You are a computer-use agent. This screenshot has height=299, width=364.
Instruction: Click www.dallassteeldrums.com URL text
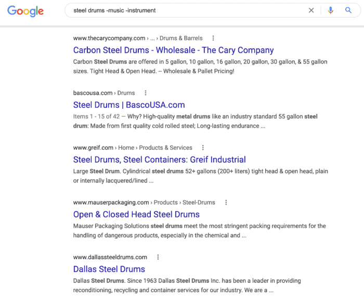110,257
